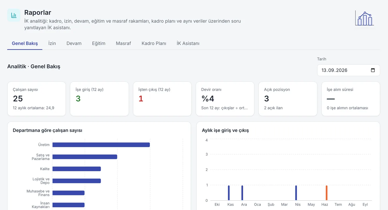This screenshot has height=210, width=388.
Task: Switch to the İzin tab
Action: pos(52,43)
